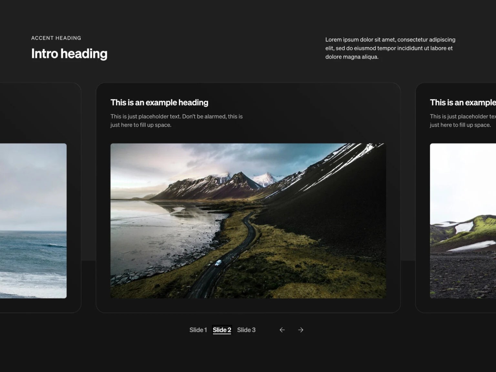Click the right card's placeholder description text
This screenshot has height=372, width=496.
(x=463, y=120)
